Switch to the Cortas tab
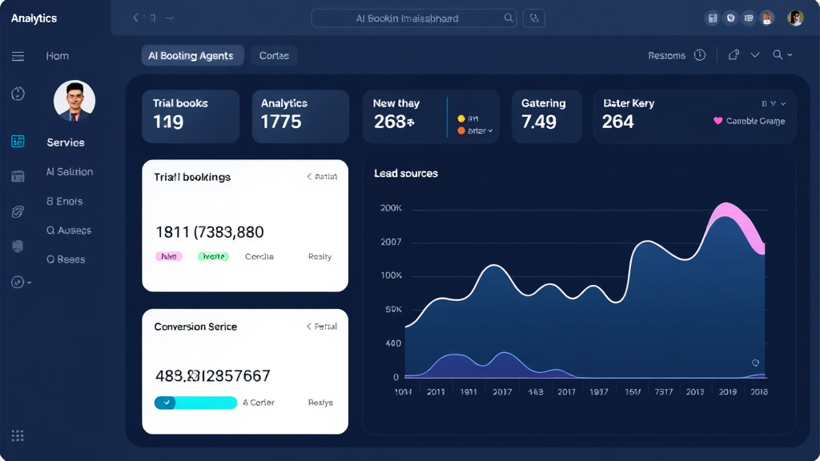Image resolution: width=820 pixels, height=461 pixels. (x=274, y=55)
